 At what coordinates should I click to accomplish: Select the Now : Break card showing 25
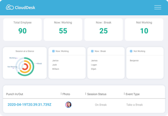(104, 30)
